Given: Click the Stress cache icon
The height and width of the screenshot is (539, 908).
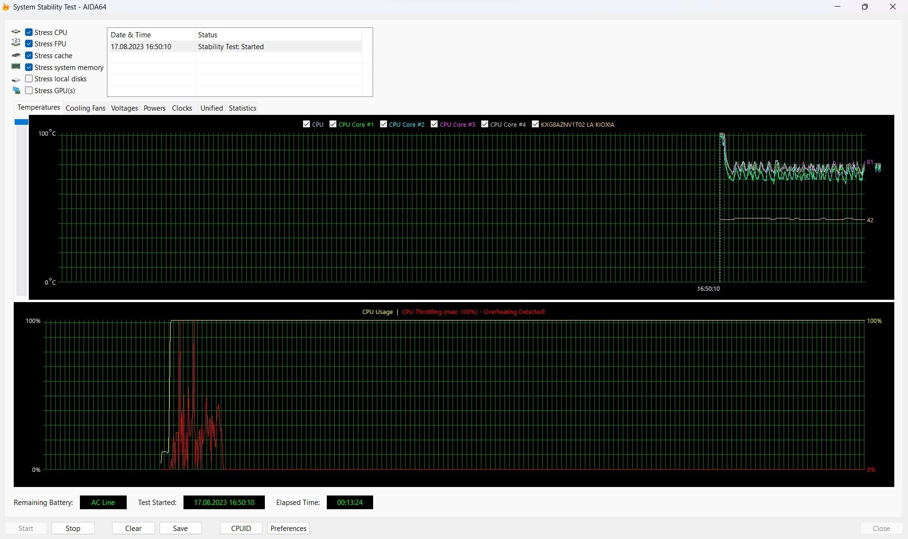Looking at the screenshot, I should (16, 55).
